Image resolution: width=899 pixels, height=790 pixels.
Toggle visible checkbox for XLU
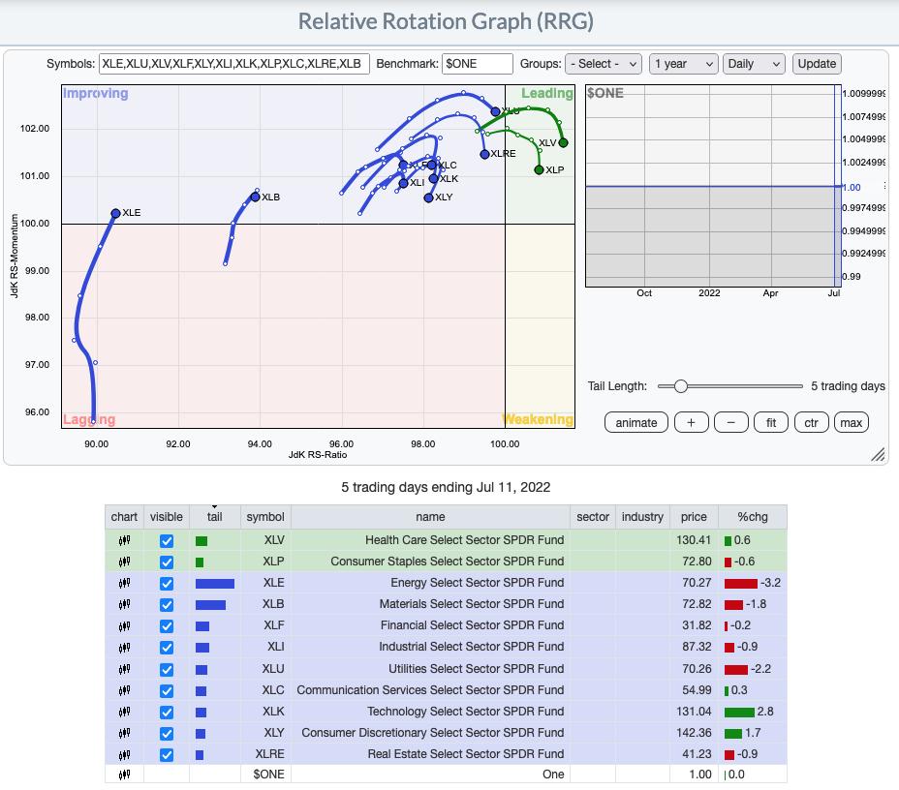(167, 669)
